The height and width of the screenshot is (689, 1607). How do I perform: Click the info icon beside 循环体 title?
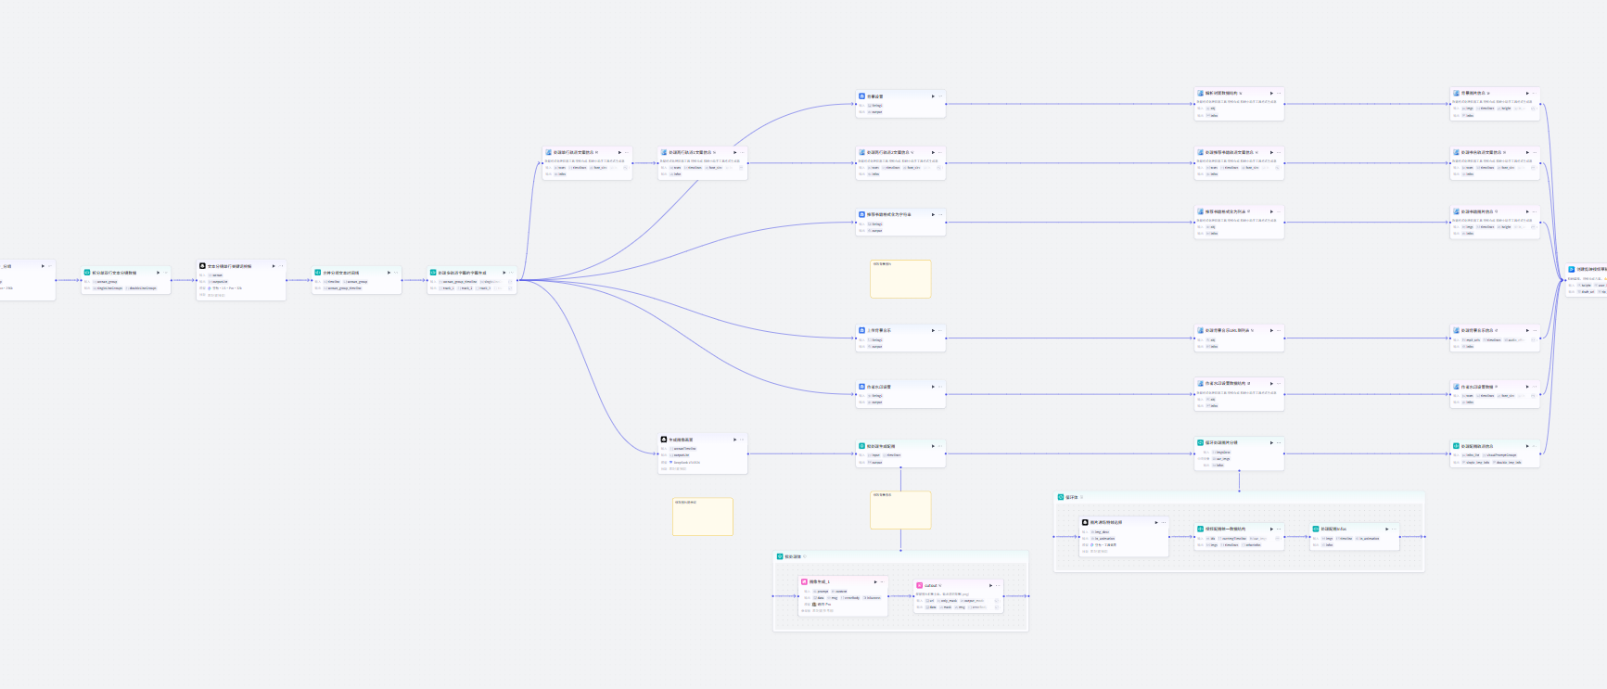(x=1081, y=497)
